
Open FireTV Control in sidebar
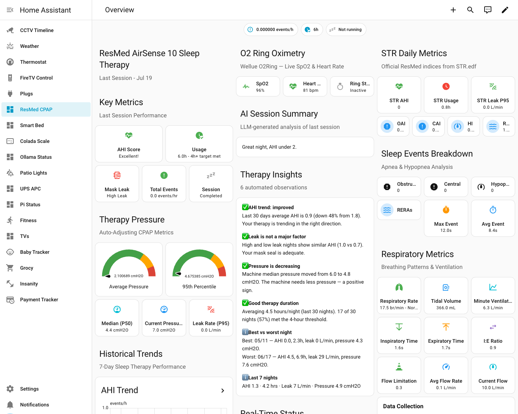tap(46, 78)
